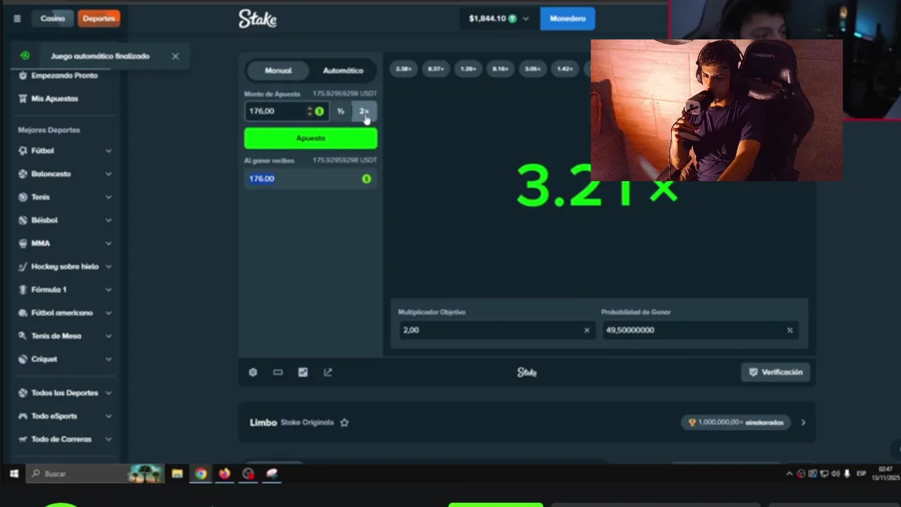Click the Windows Buscar search box

[x=96, y=474]
